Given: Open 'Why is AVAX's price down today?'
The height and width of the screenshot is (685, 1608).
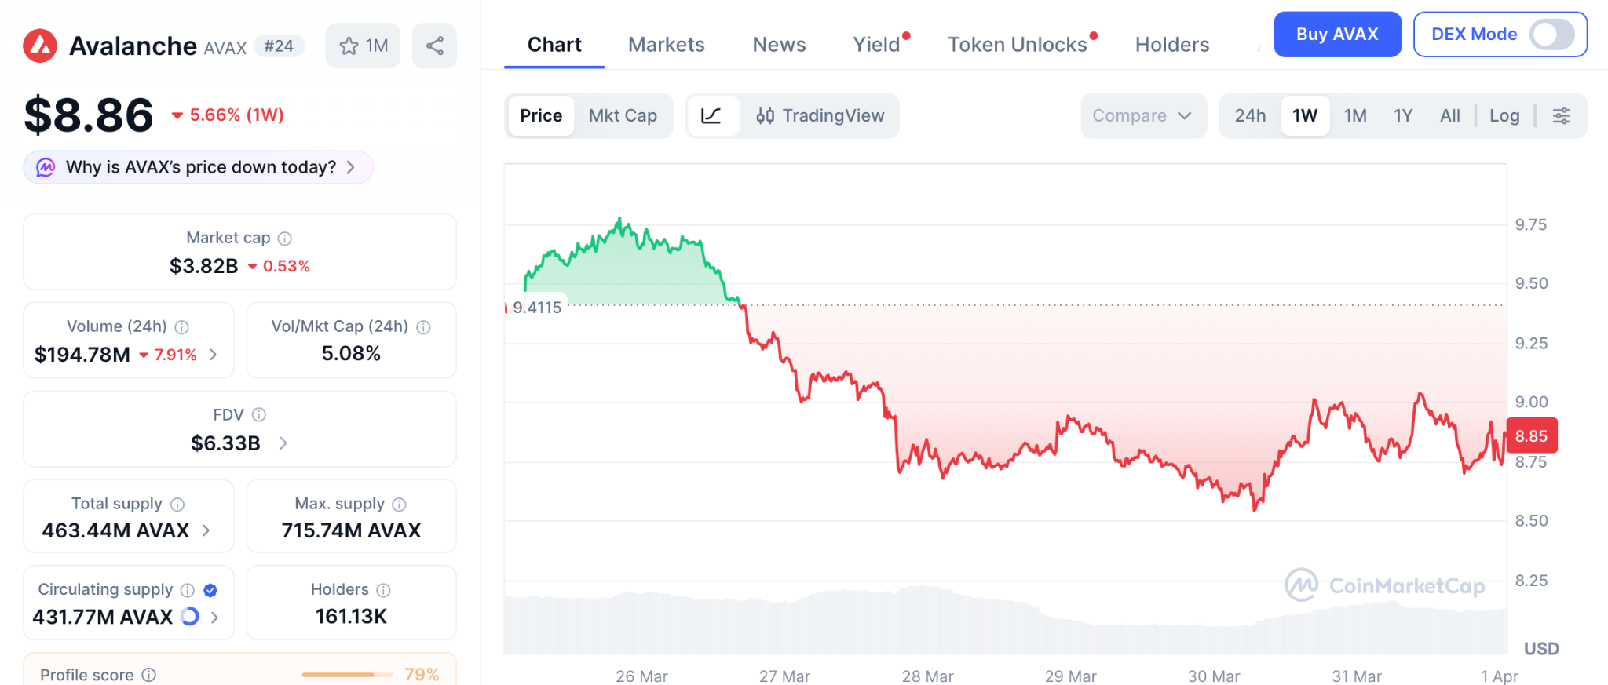Looking at the screenshot, I should [x=200, y=167].
